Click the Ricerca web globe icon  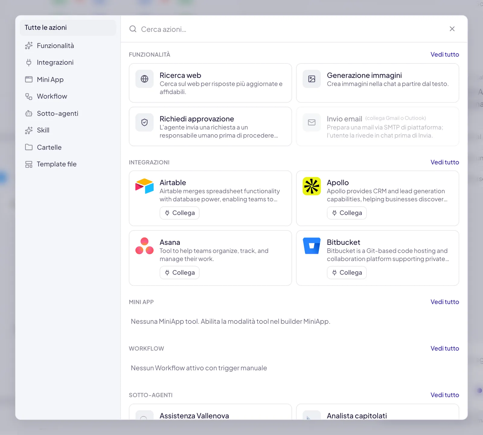point(145,79)
